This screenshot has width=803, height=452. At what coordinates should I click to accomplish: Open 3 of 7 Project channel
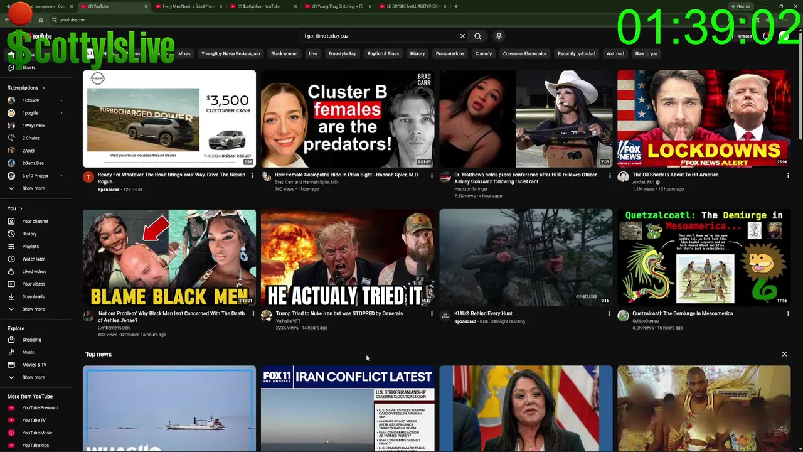[35, 176]
